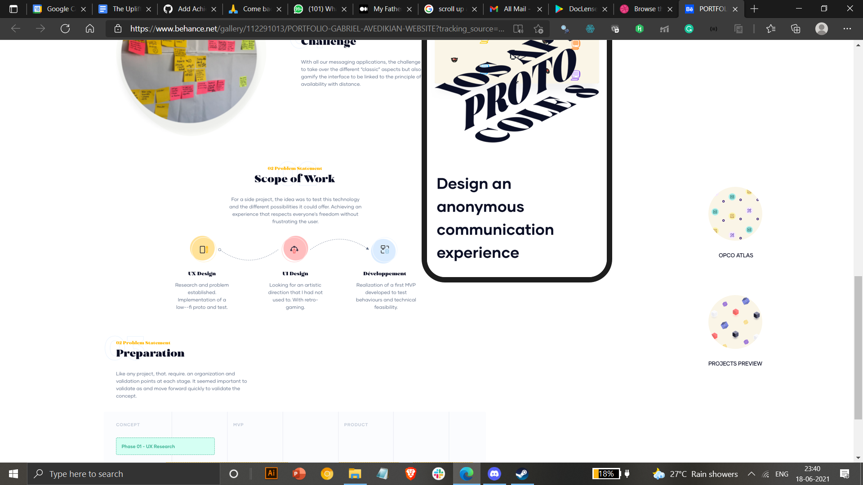863x485 pixels.
Task: Launch Steam from the taskbar
Action: (521, 473)
